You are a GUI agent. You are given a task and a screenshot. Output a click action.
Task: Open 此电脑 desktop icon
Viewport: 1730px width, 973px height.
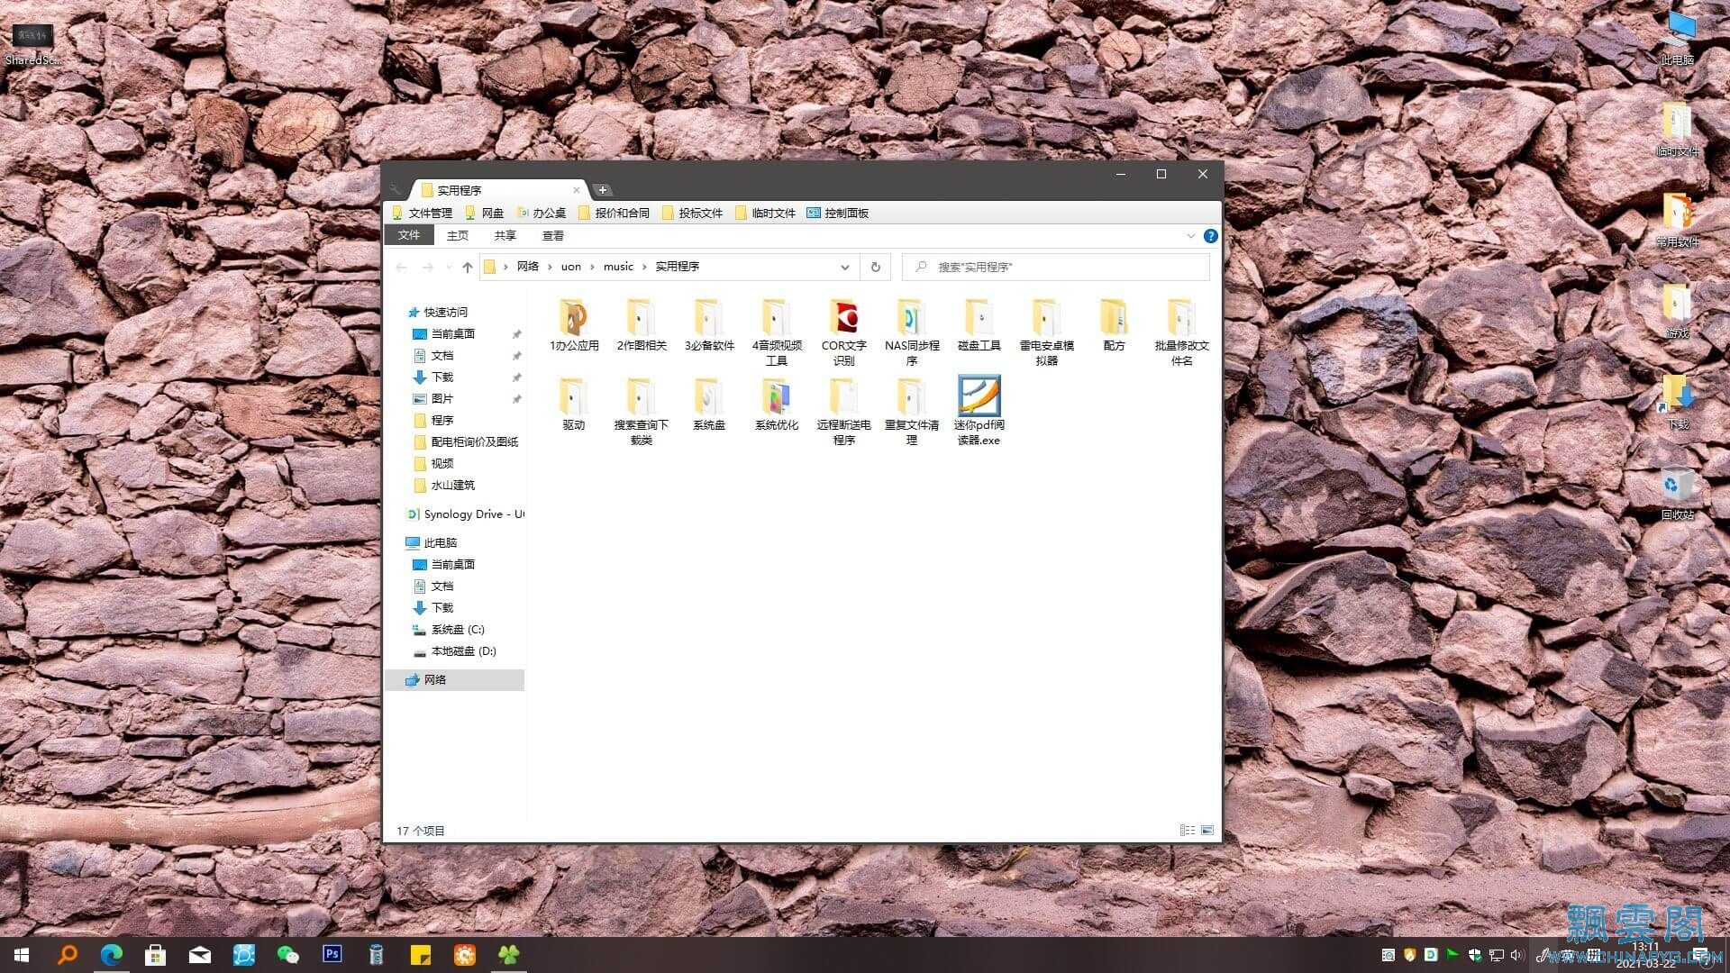point(1677,38)
